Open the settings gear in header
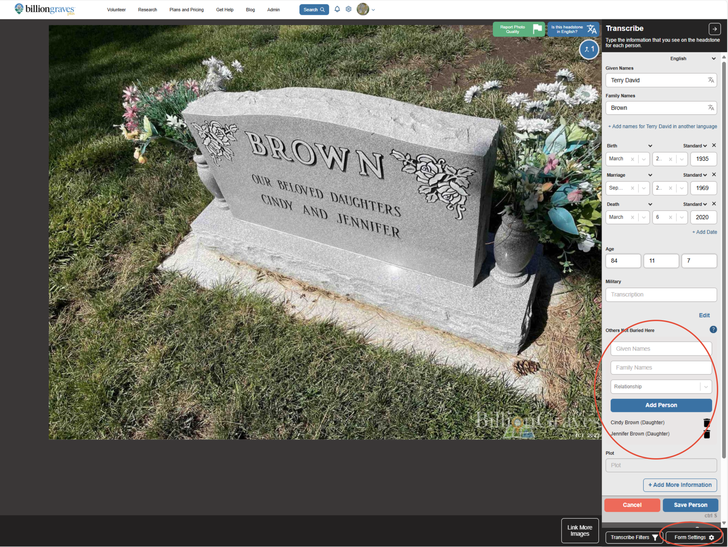This screenshot has width=728, height=547. (x=348, y=9)
